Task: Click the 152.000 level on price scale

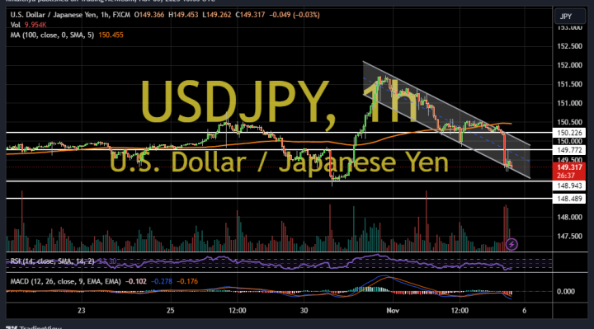Action: click(569, 65)
